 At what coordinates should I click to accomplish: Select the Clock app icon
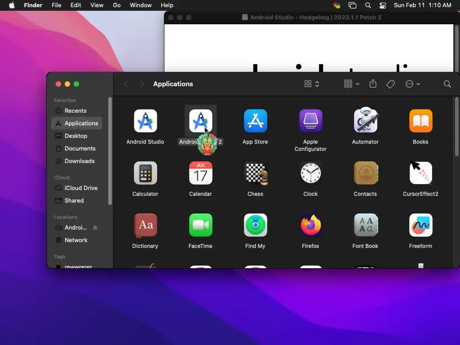point(310,173)
